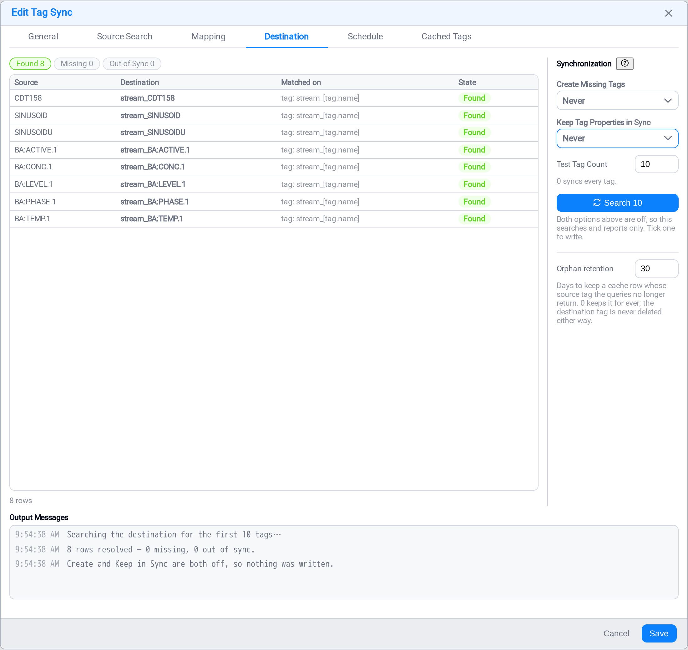Select the SINUSOIDU source cell
The image size is (688, 650).
33,132
